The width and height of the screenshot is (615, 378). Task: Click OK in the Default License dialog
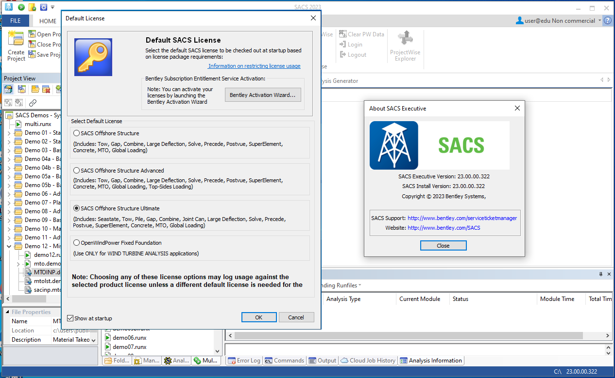click(x=259, y=317)
